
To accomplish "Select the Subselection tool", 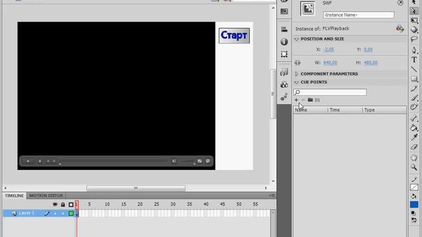I will tap(414, 11).
